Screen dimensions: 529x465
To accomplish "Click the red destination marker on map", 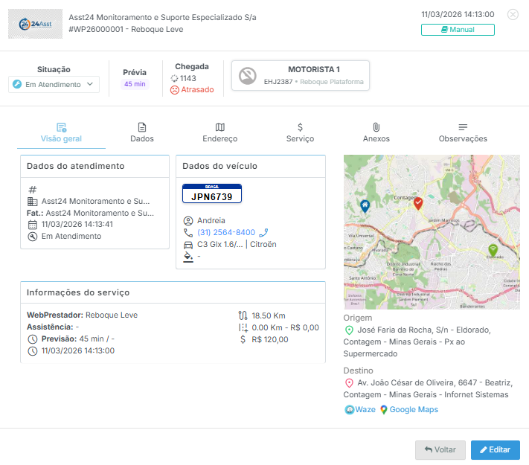I will click(x=418, y=202).
